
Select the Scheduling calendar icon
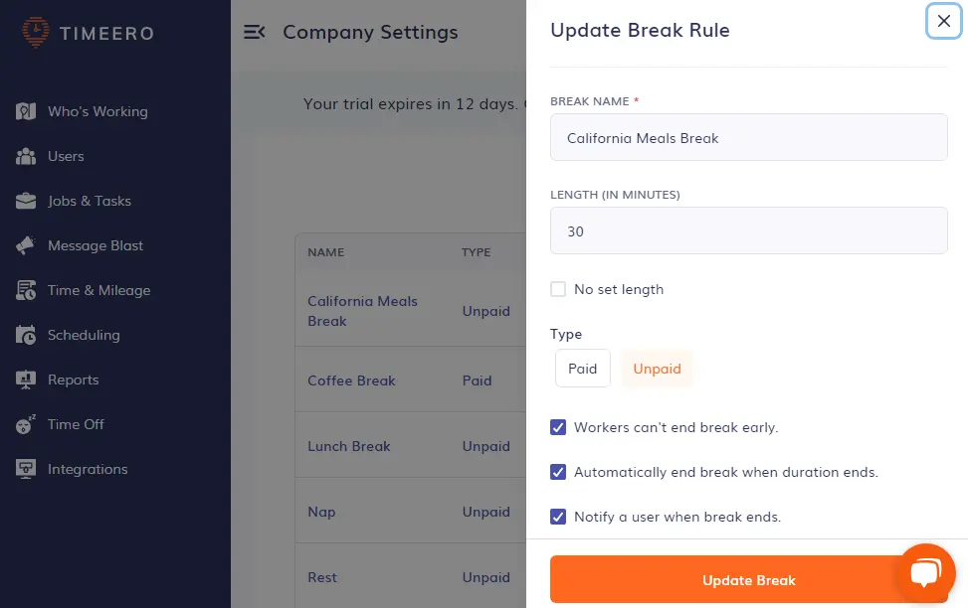click(x=25, y=335)
